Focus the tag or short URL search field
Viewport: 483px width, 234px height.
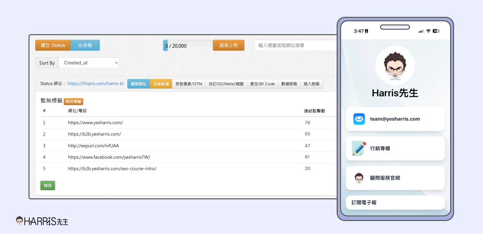(x=296, y=45)
